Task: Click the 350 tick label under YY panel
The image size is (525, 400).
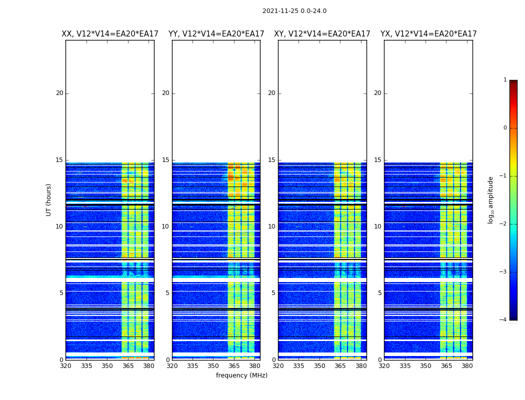Action: (x=213, y=366)
